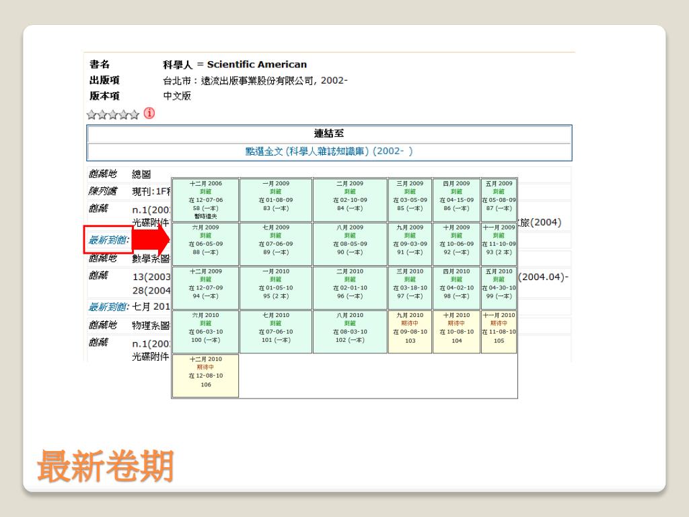Click the 出版項 field label
689x517 pixels.
(x=104, y=80)
